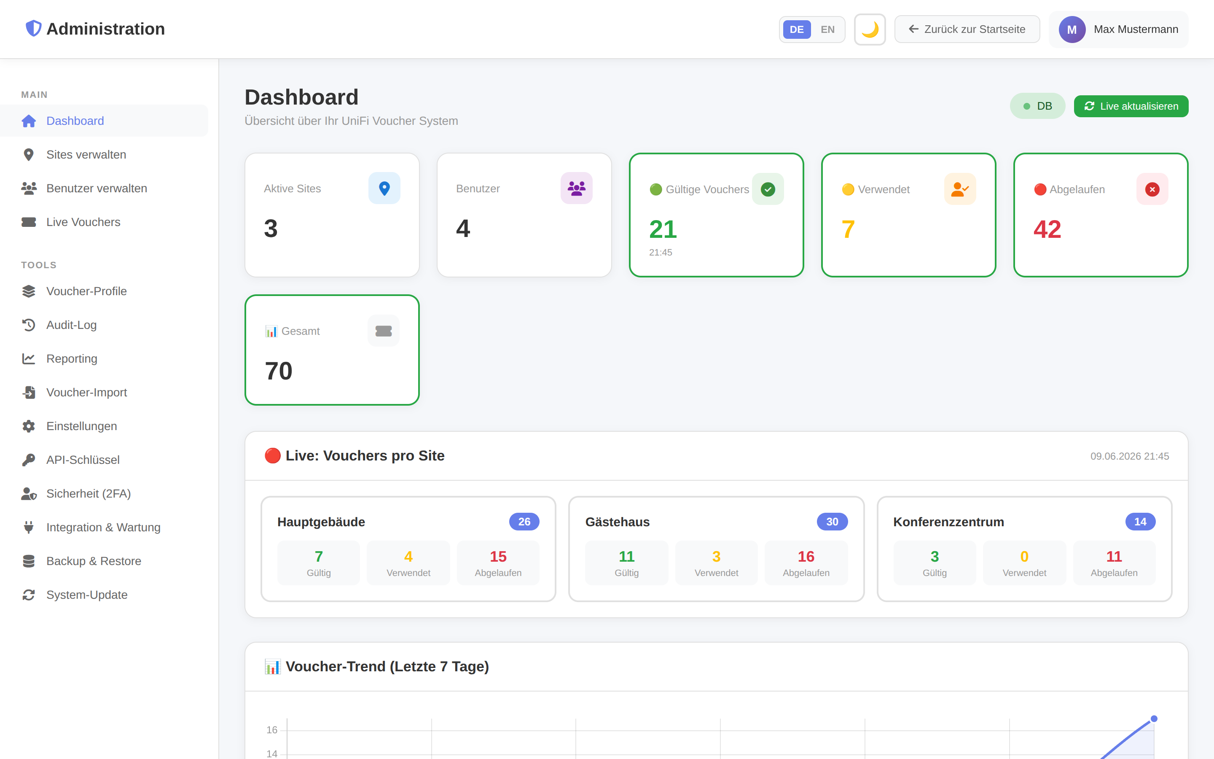Open Benutzer verwalten in sidebar

(104, 188)
